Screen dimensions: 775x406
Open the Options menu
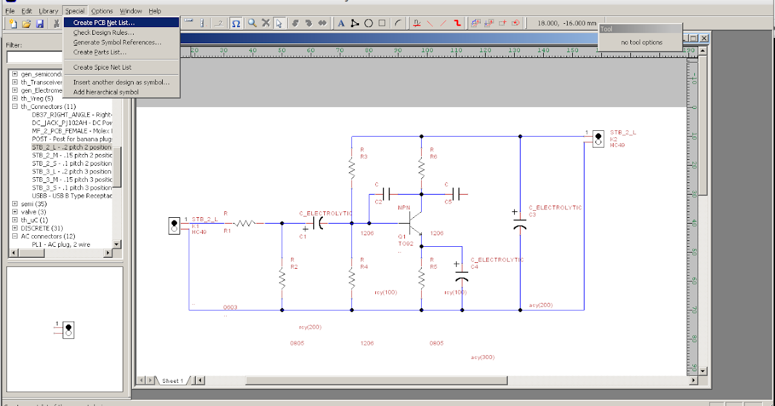[x=101, y=10]
